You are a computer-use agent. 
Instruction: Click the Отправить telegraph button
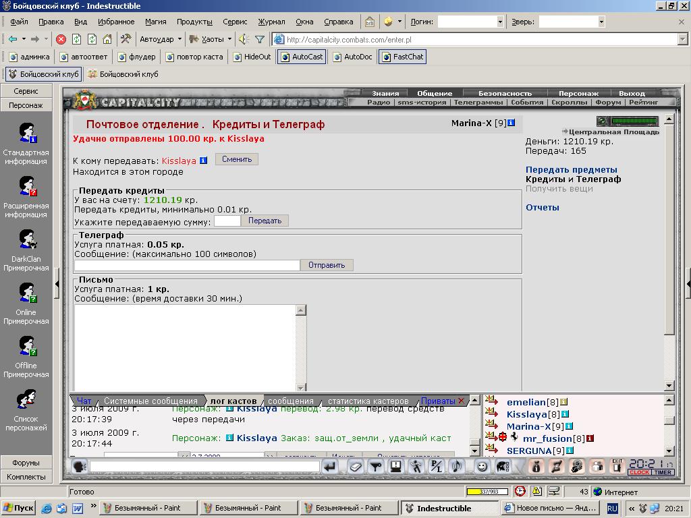(327, 265)
